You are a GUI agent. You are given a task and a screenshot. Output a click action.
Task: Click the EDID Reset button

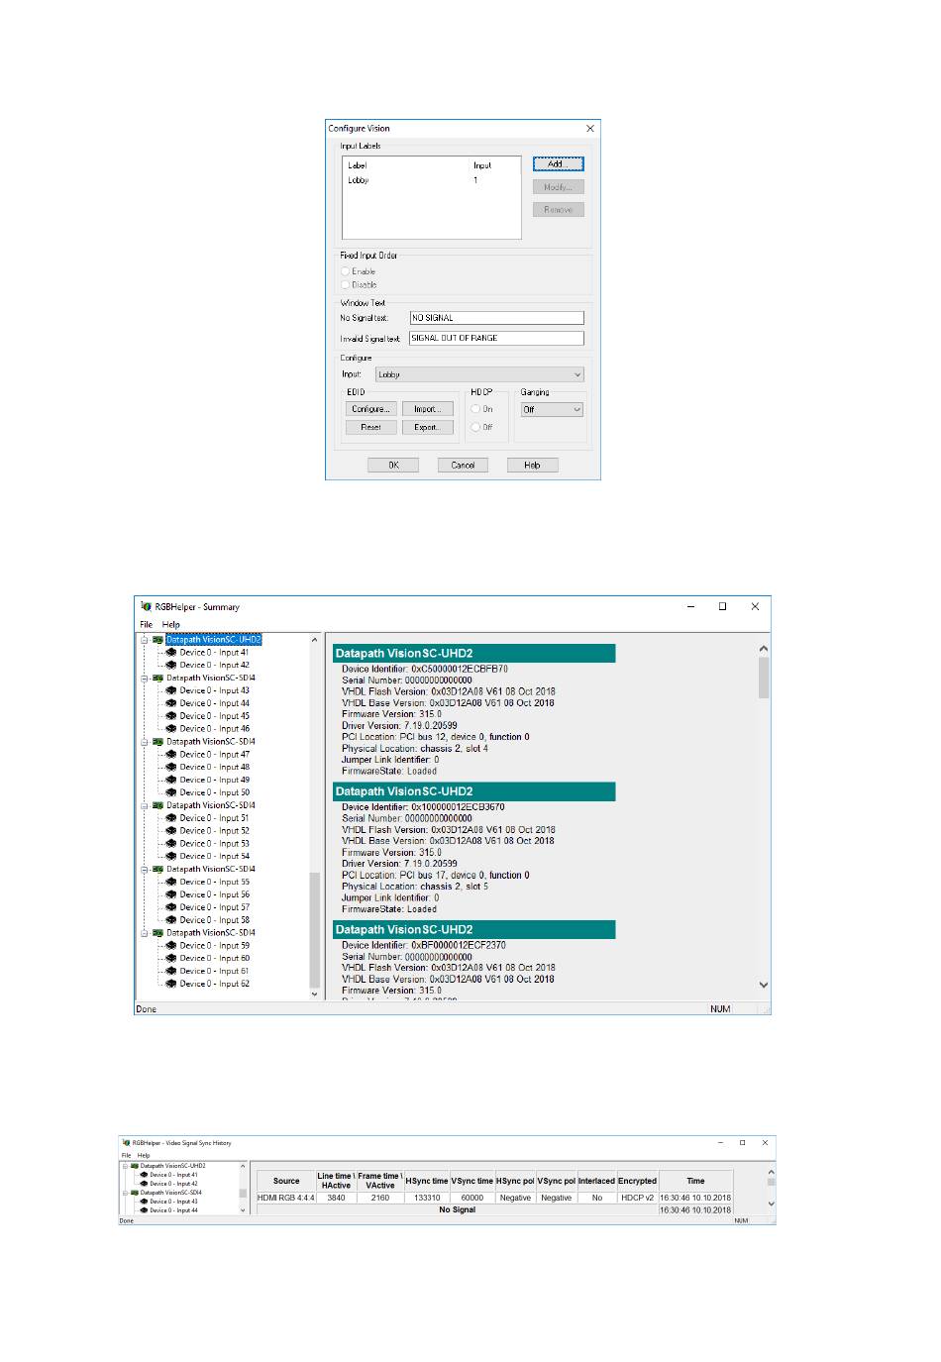(371, 427)
